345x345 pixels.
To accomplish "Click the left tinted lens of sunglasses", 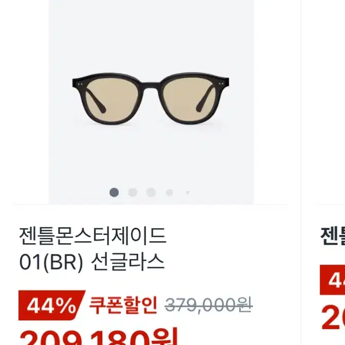I will click(x=112, y=100).
